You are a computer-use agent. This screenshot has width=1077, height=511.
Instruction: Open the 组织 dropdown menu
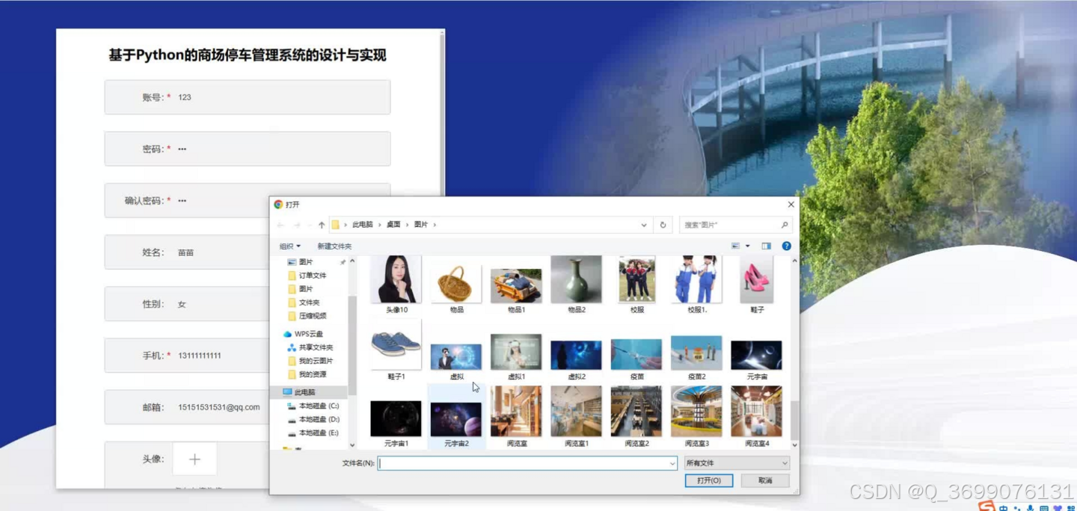(x=290, y=246)
